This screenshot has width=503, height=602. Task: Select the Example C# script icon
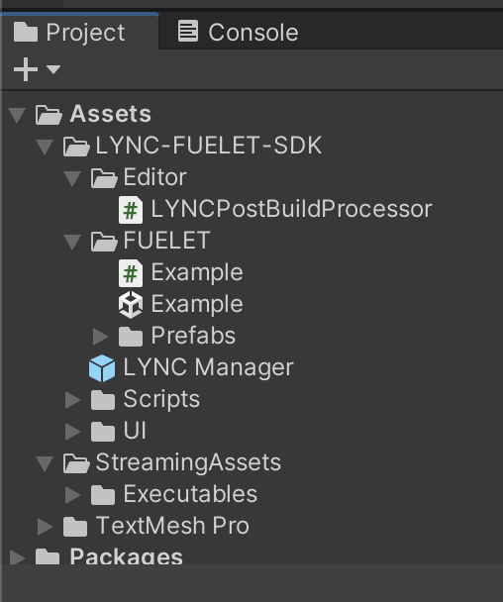pos(131,273)
